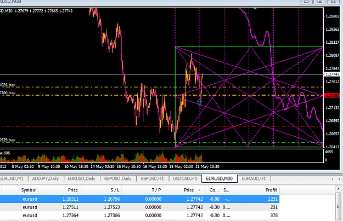Screen dimensions: 343x221
Task: Switch to the GBPUSD,Daily chart tab
Action: pyautogui.click(x=117, y=179)
